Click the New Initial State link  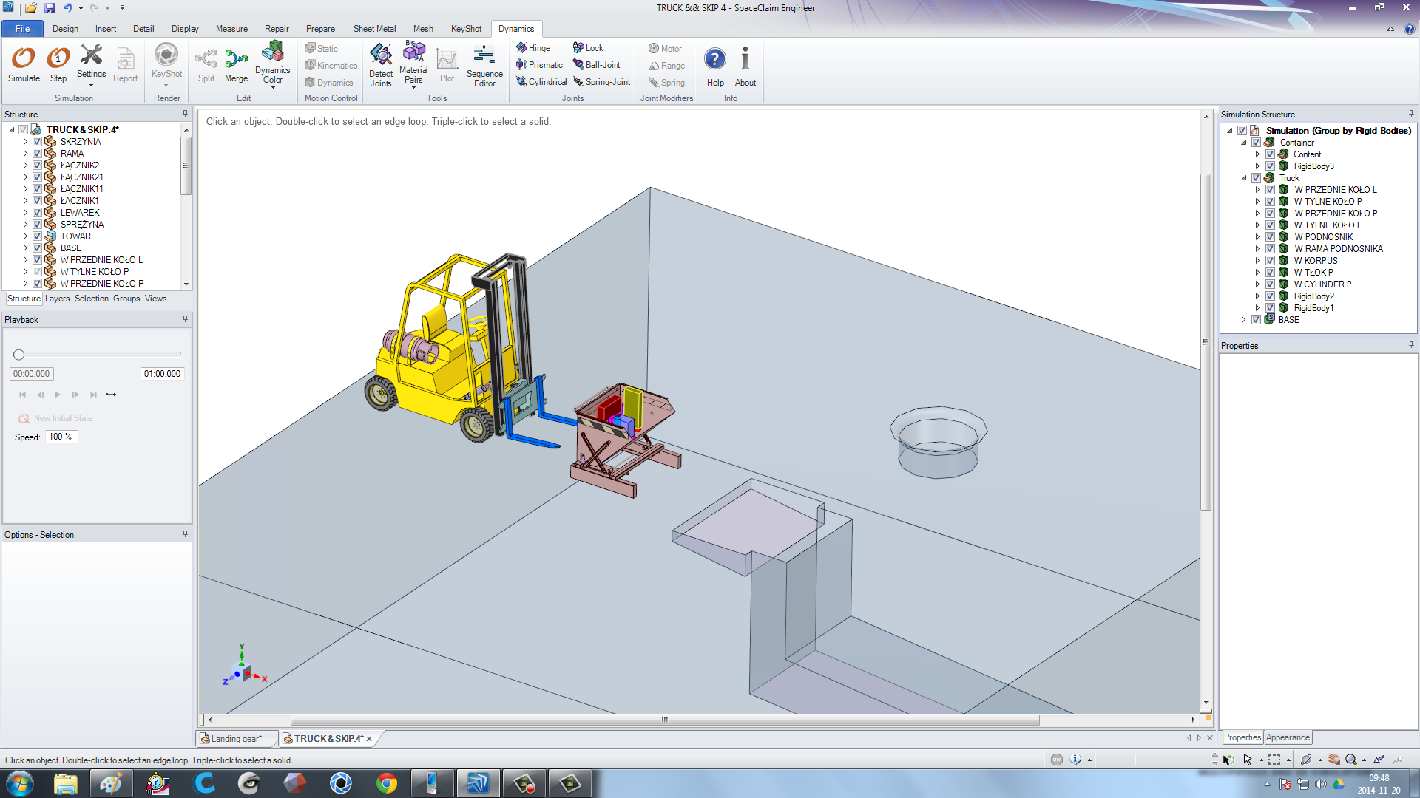pos(61,417)
